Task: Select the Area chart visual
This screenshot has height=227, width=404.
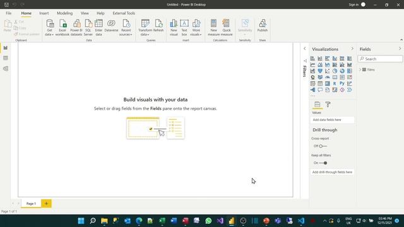Action: [320, 64]
